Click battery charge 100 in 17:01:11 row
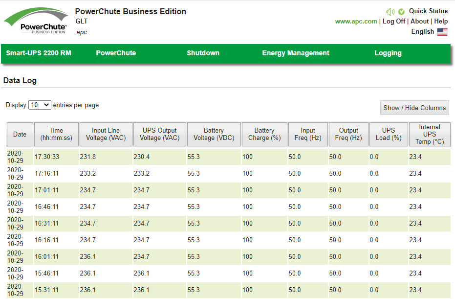Image resolution: width=455 pixels, height=299 pixels. (x=247, y=190)
